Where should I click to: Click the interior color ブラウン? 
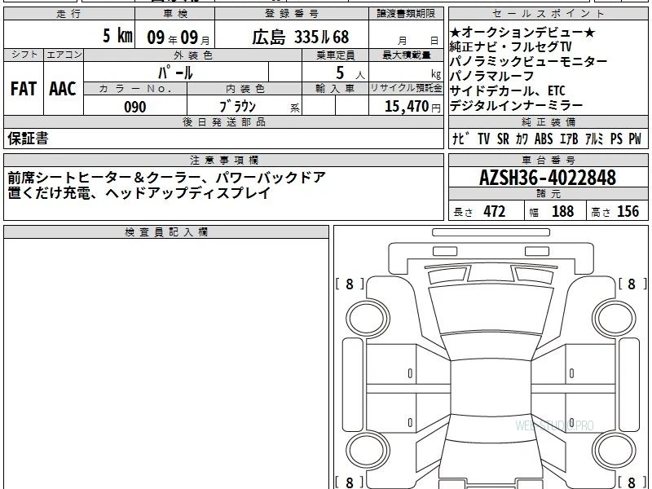237,107
